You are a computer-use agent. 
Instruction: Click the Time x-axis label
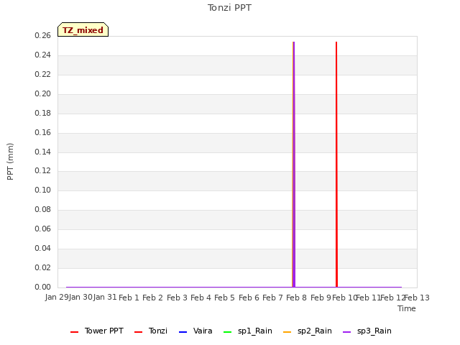pyautogui.click(x=407, y=308)
